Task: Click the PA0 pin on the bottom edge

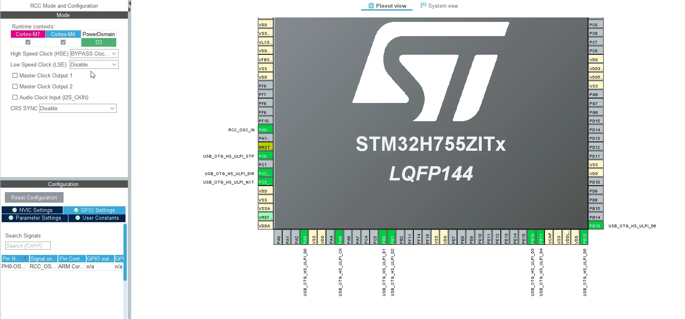Action: (x=279, y=238)
